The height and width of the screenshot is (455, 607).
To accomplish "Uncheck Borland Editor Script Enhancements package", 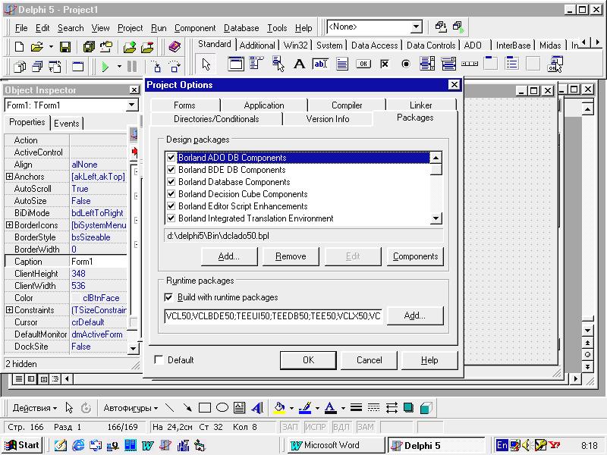I will pos(171,206).
